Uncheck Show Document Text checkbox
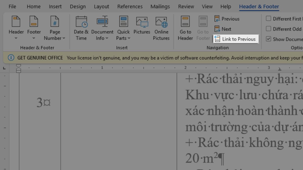Viewport: 303px width, 170px height. (x=269, y=39)
